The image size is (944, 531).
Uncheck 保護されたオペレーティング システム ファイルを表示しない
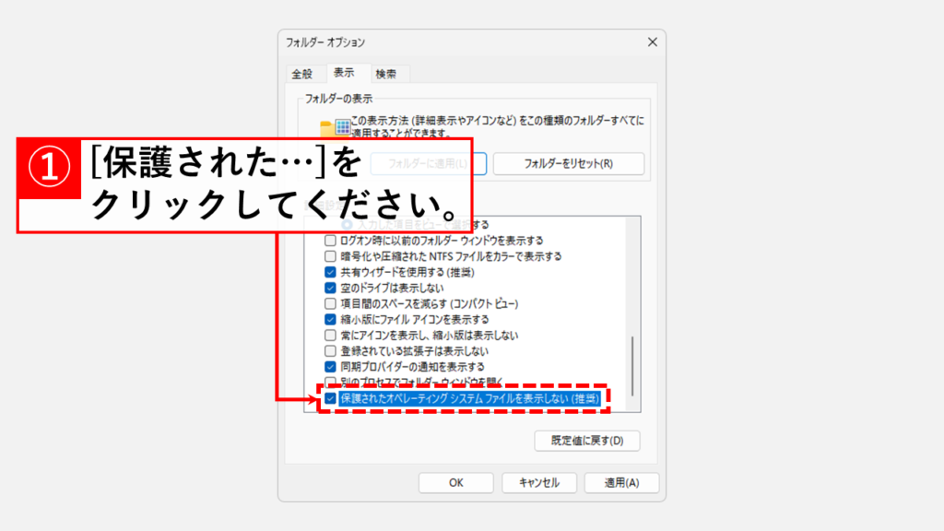(331, 398)
